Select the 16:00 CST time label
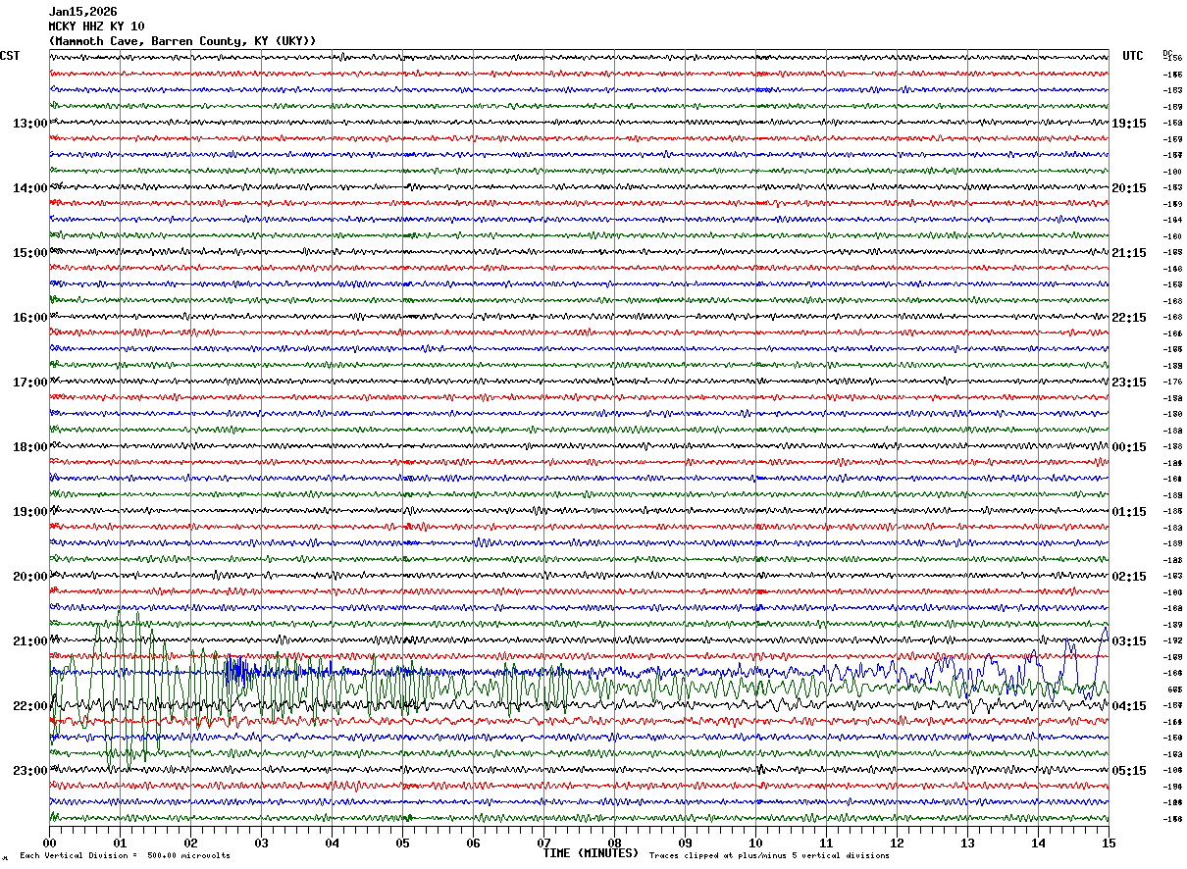 click(x=29, y=318)
